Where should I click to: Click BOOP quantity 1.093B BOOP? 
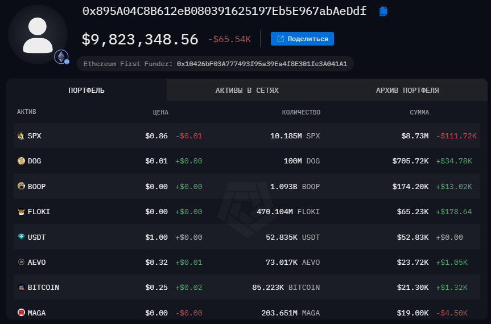(295, 186)
